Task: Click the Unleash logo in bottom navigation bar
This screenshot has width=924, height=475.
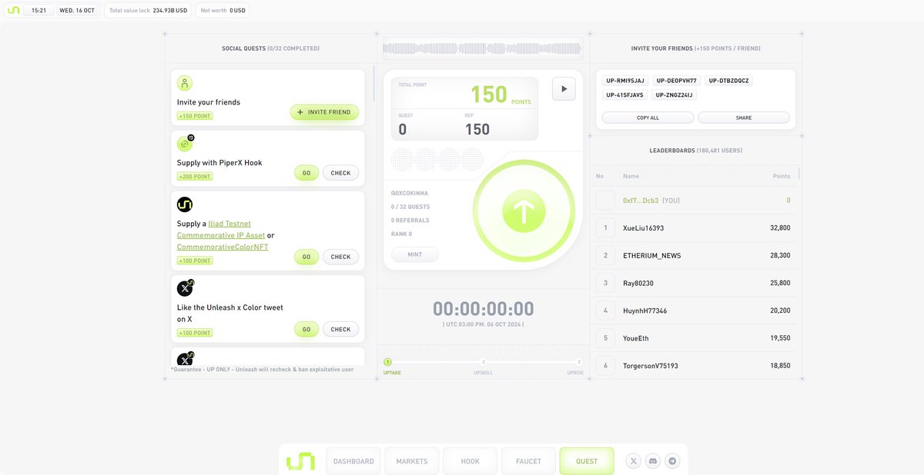Action: (x=300, y=461)
